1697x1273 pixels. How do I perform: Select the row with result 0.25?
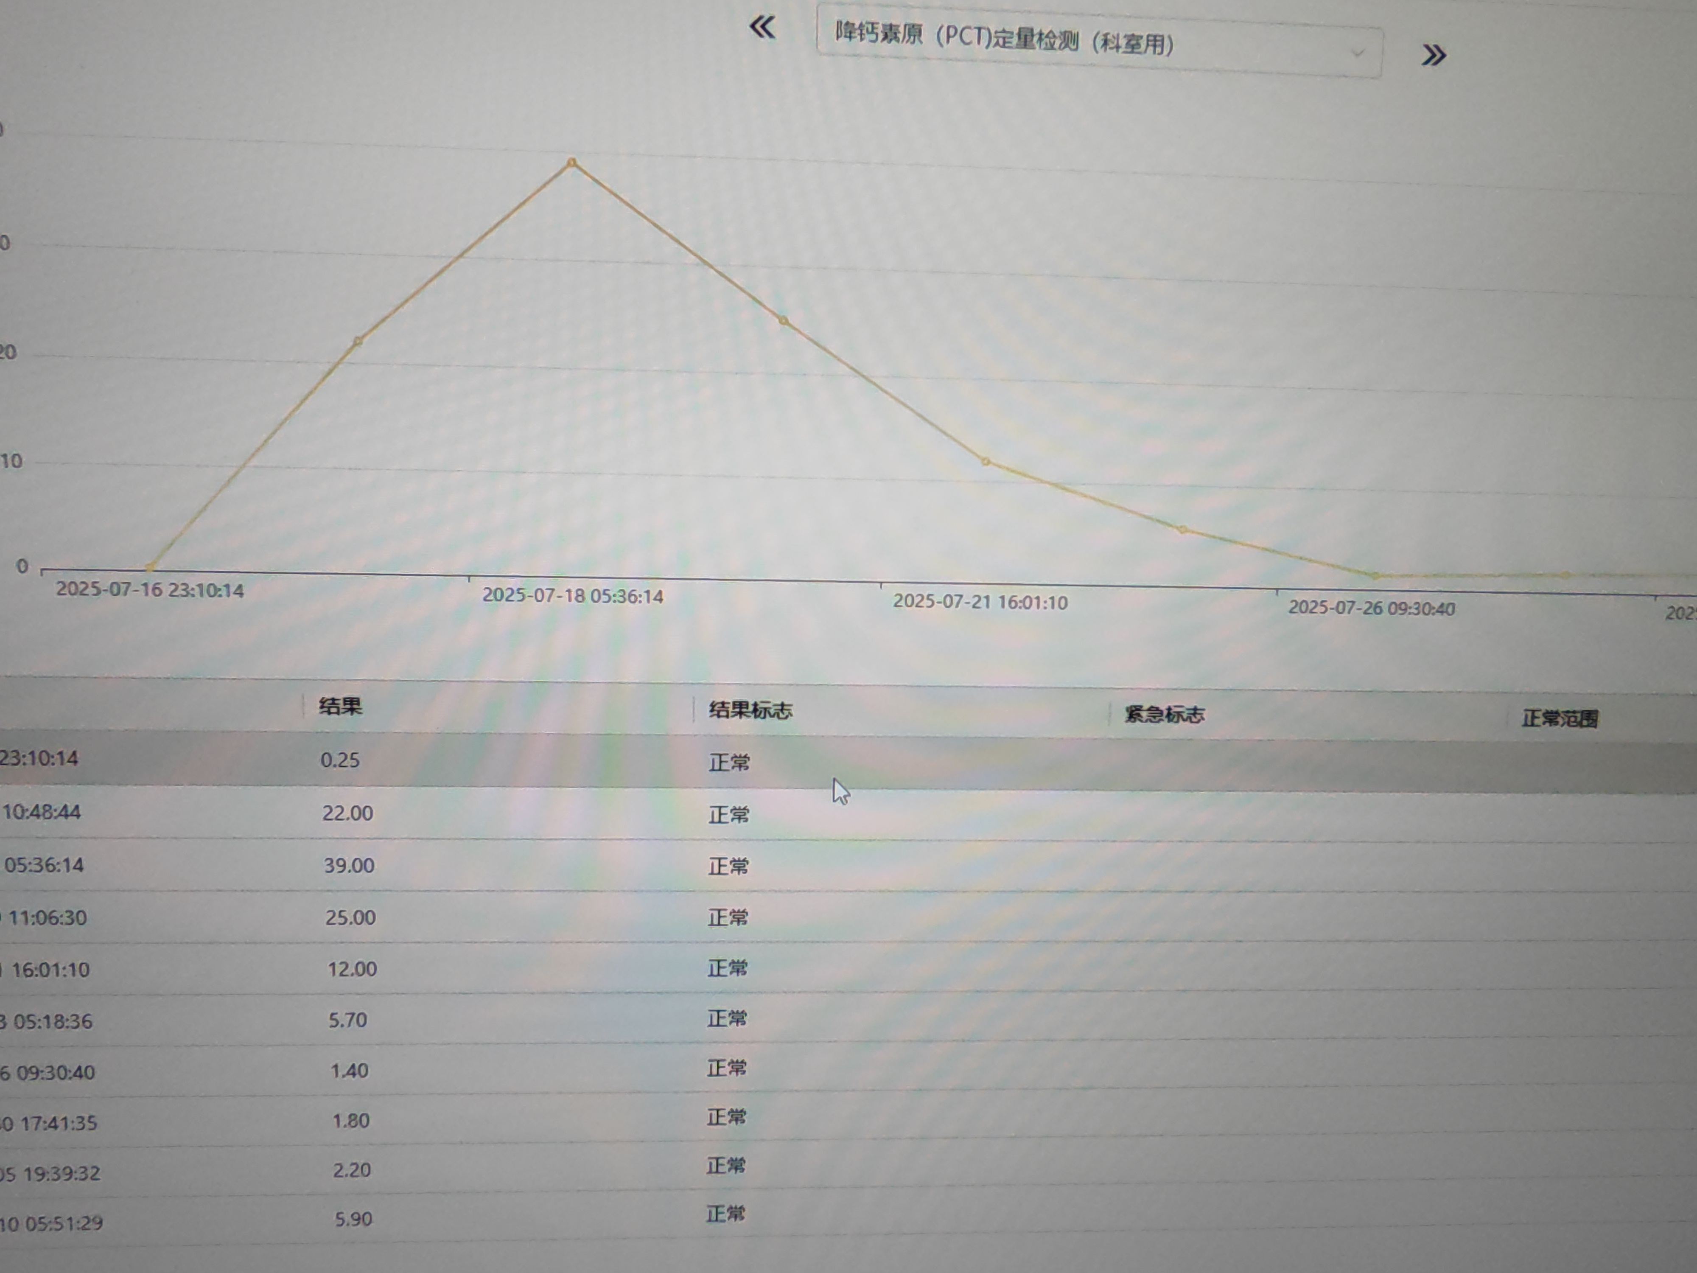340,760
